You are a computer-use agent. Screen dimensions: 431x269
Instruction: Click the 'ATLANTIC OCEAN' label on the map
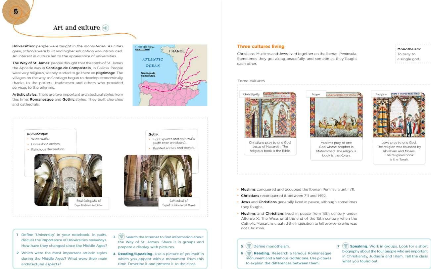pos(153,63)
